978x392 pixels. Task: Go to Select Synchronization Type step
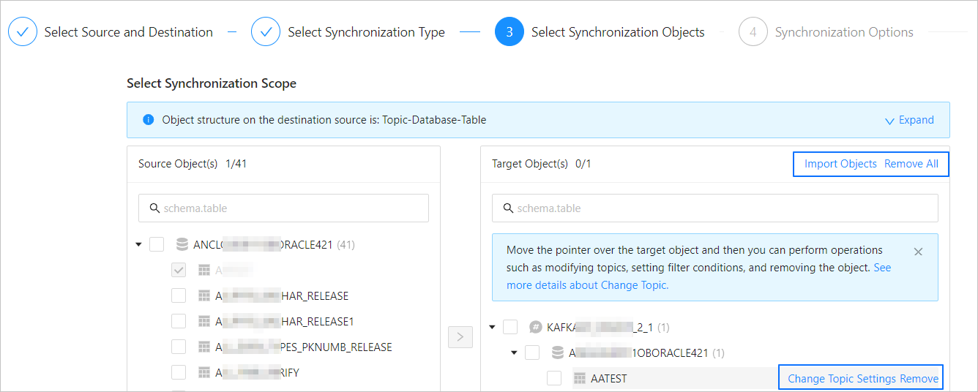366,32
